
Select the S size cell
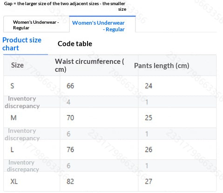tap(12, 86)
